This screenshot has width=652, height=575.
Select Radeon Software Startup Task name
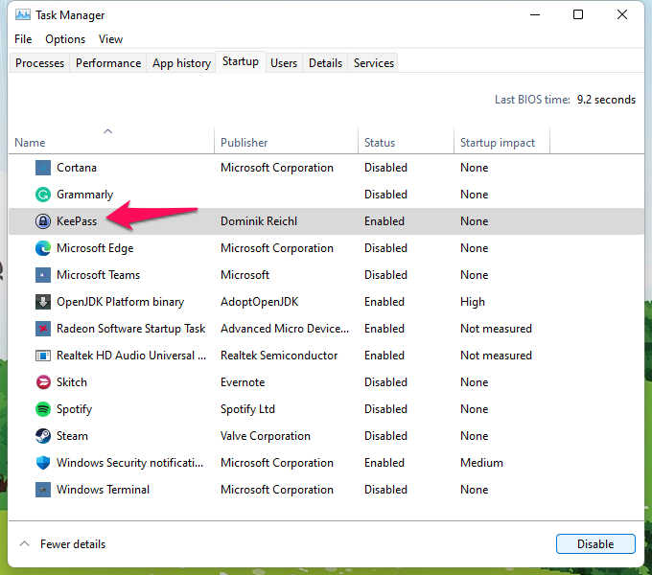point(131,329)
